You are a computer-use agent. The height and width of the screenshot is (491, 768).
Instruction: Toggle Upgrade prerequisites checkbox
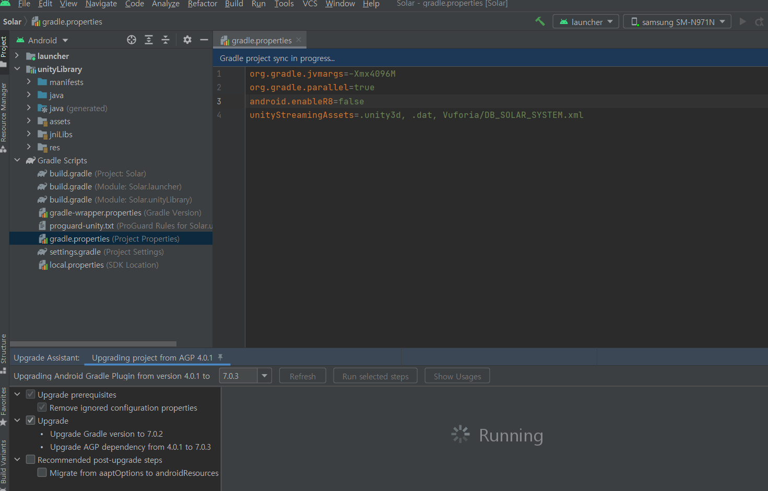(31, 394)
